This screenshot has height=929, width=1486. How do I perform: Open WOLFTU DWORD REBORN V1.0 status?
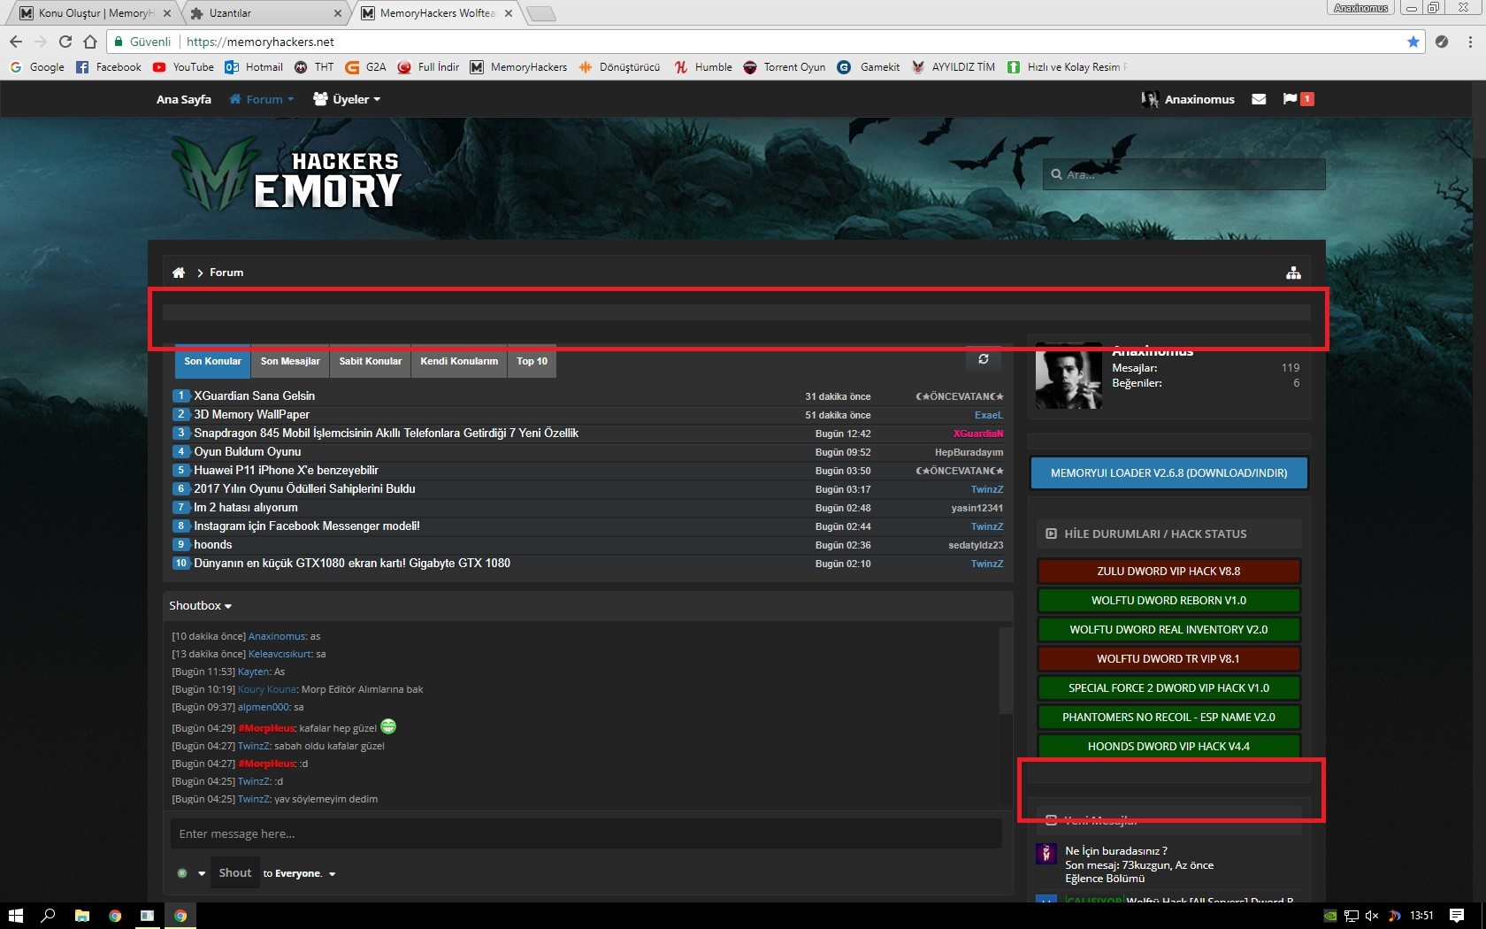click(1168, 601)
